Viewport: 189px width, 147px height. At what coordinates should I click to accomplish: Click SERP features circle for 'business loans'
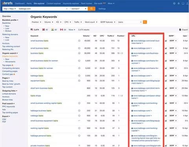[x=79, y=53]
